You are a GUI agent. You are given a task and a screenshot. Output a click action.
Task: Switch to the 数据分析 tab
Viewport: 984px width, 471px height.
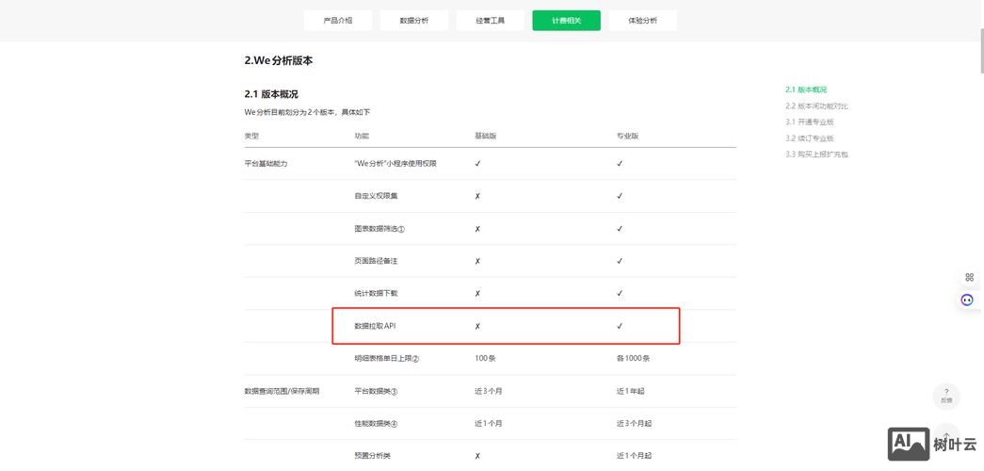[414, 20]
